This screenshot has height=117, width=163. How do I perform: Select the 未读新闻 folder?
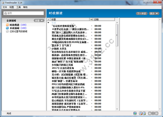coord(18,28)
